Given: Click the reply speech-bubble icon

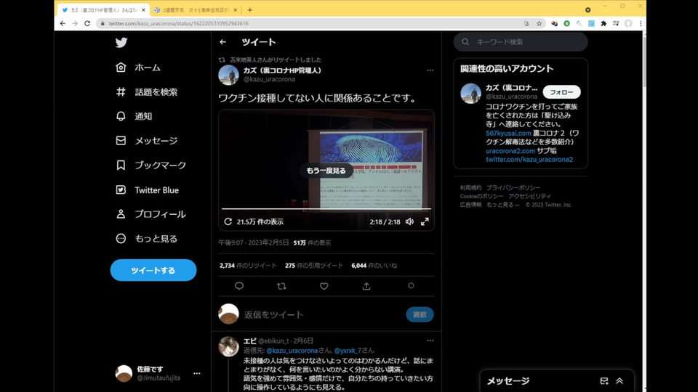Looking at the screenshot, I should pyautogui.click(x=239, y=286).
